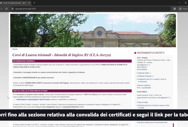Click the INFORMAZIONI GENERALI section header
This screenshot has width=188, height=127.
coord(72,61)
